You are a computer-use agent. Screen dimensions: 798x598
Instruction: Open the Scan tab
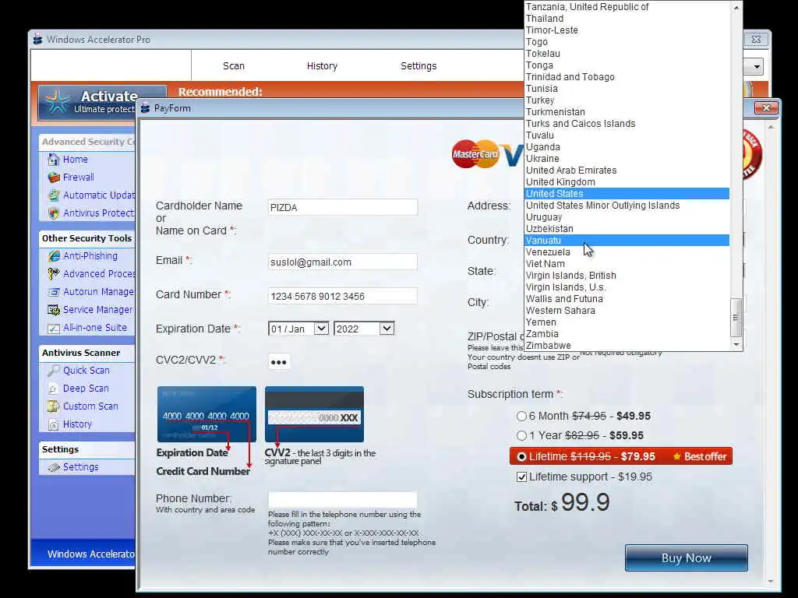pyautogui.click(x=234, y=66)
